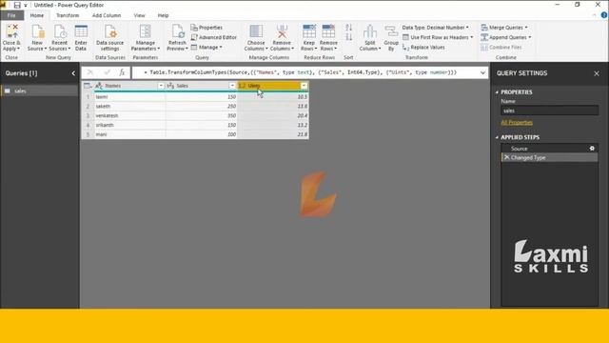This screenshot has height=343, width=609.
Task: Cancel the formula bar edit with the X icon
Action: pyautogui.click(x=90, y=72)
